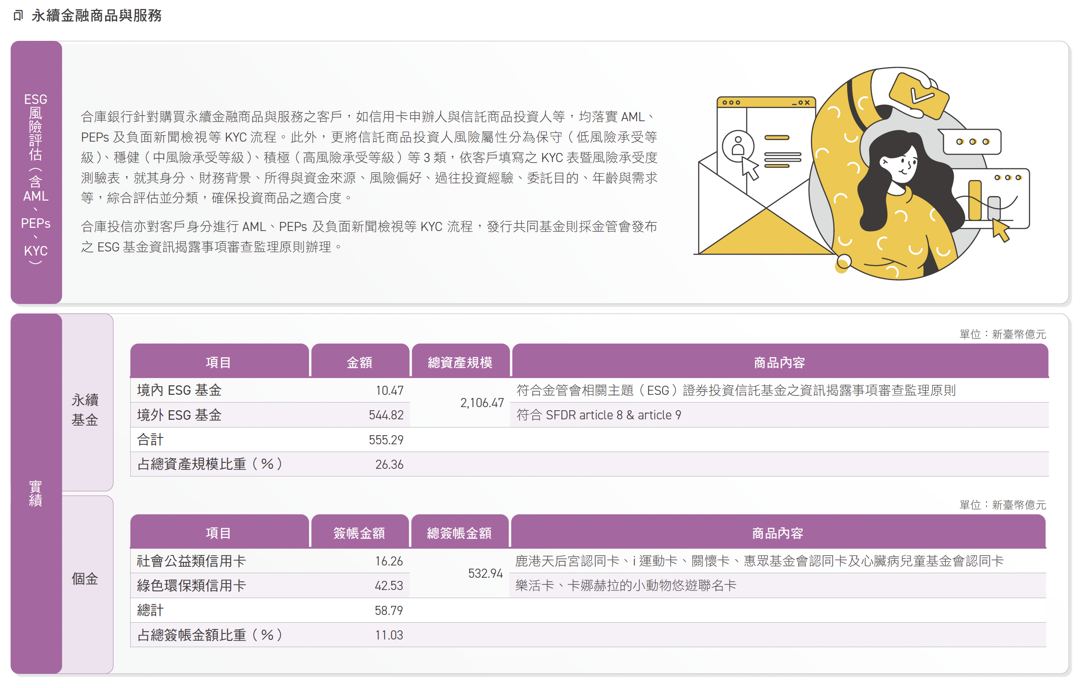Click the white mouse pointer near profile icon
The image size is (1080, 688).
click(x=750, y=169)
